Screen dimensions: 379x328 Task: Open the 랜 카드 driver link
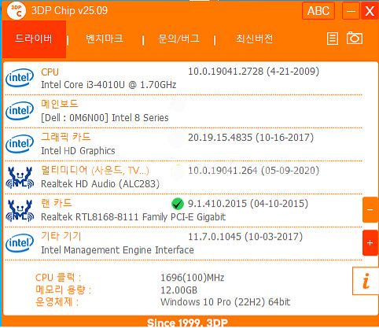(57, 203)
